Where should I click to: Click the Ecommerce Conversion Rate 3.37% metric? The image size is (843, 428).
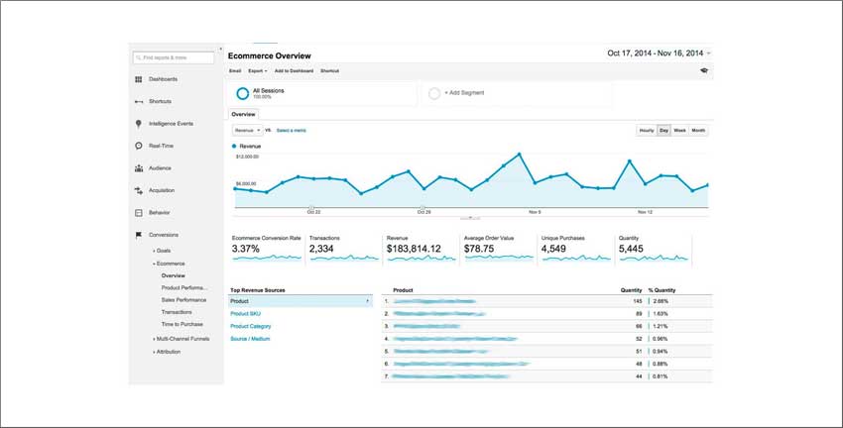(266, 249)
